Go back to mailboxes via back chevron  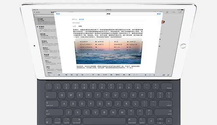point(35,12)
